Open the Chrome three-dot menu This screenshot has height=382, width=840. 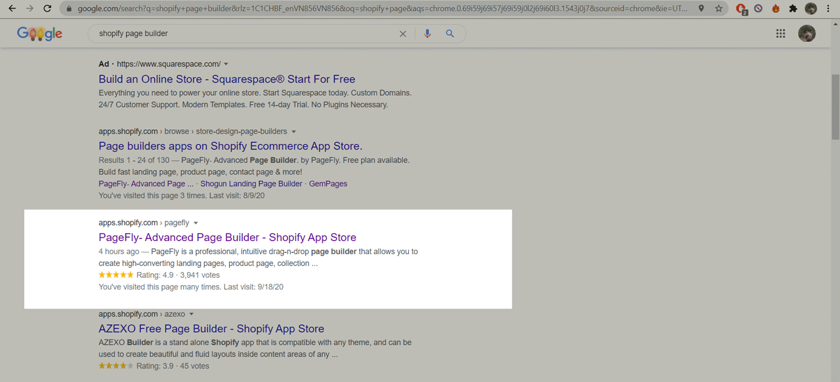click(x=829, y=9)
